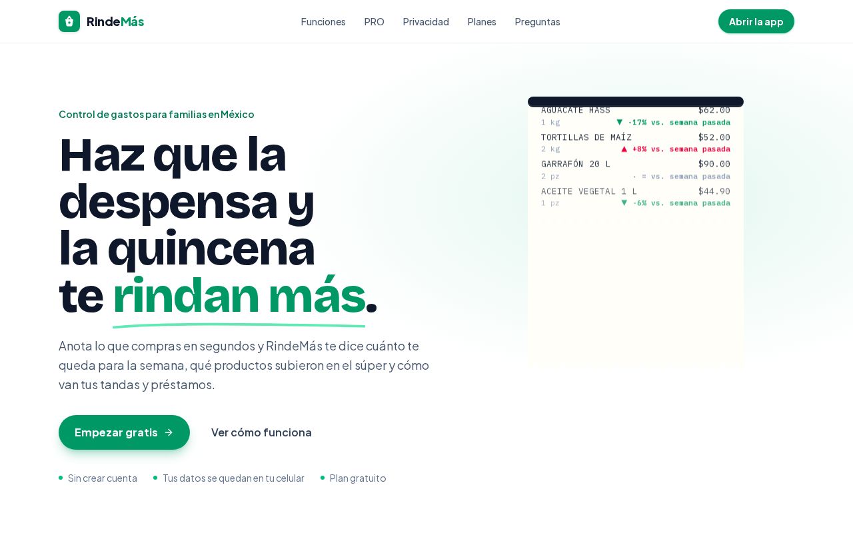Open the Privacidad nav link
Screen dimensions: 853x533
pyautogui.click(x=426, y=21)
